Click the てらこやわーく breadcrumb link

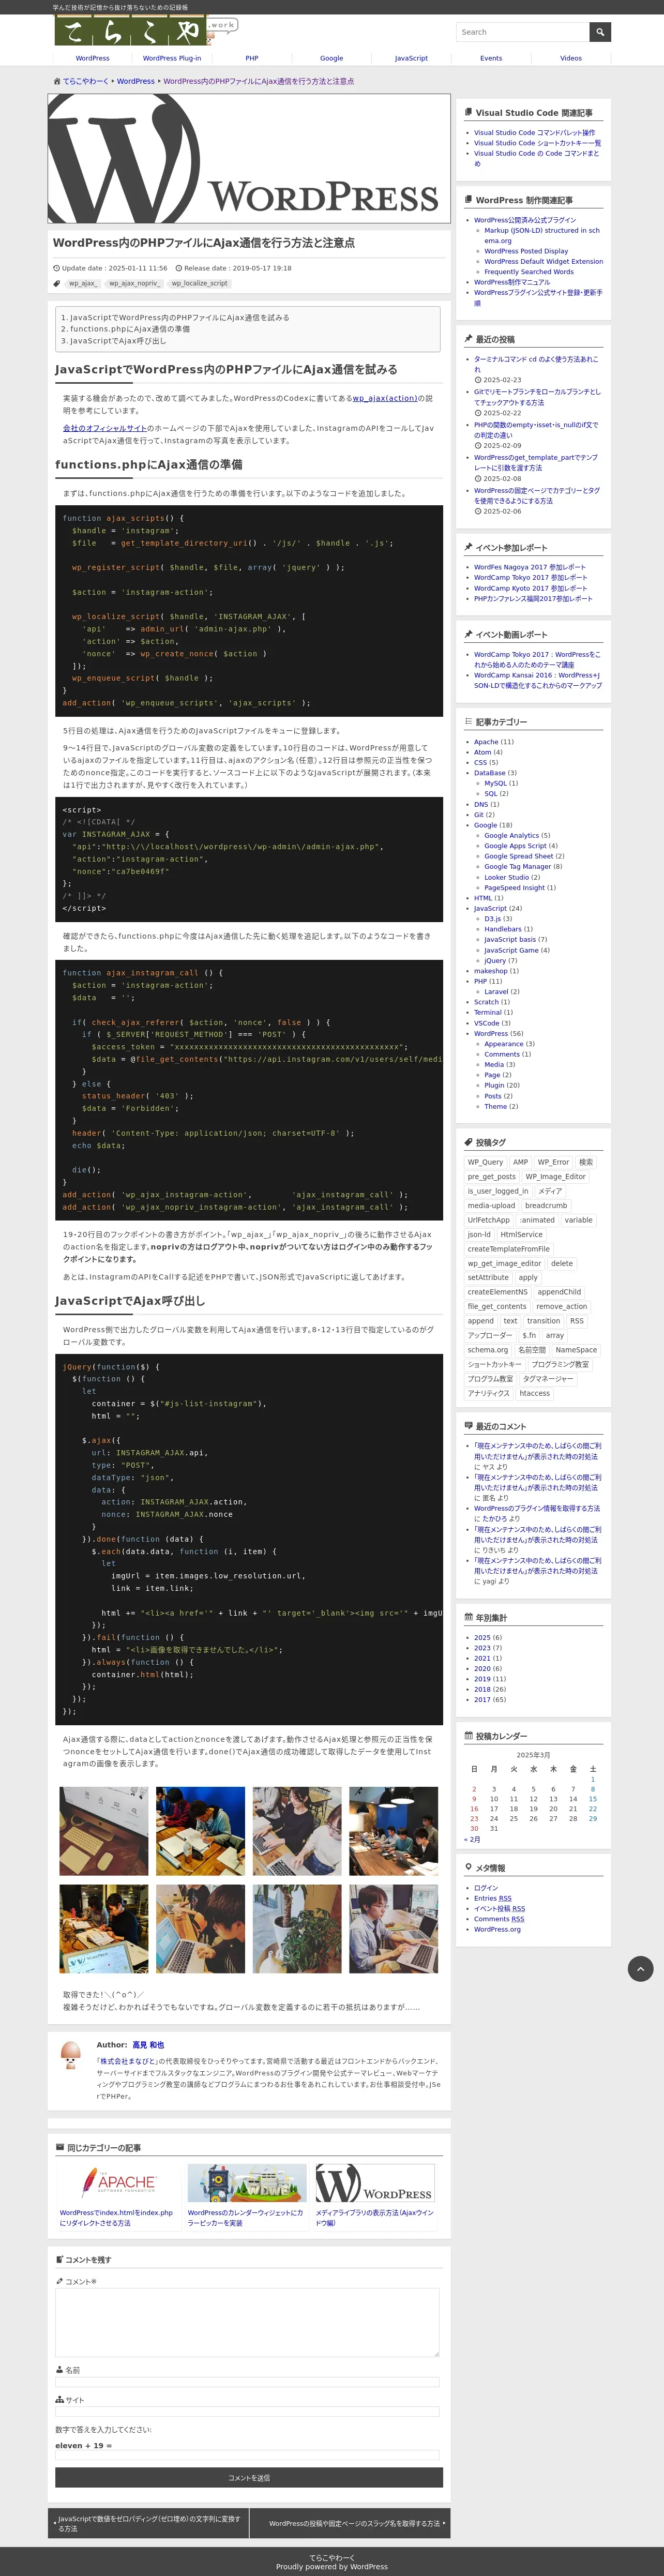[x=86, y=81]
